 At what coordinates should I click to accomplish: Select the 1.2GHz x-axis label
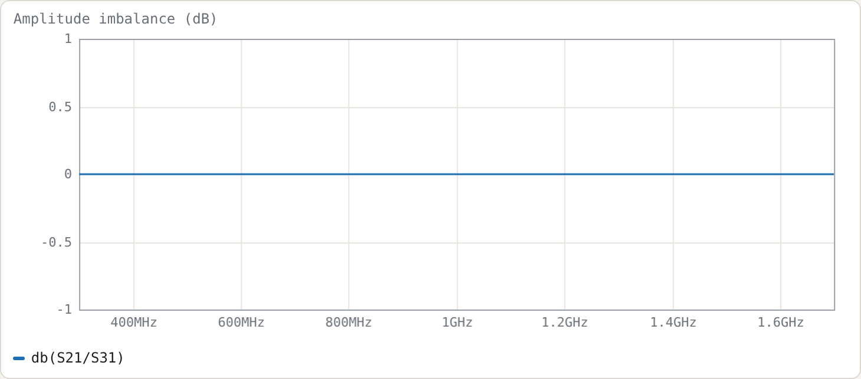tap(564, 323)
